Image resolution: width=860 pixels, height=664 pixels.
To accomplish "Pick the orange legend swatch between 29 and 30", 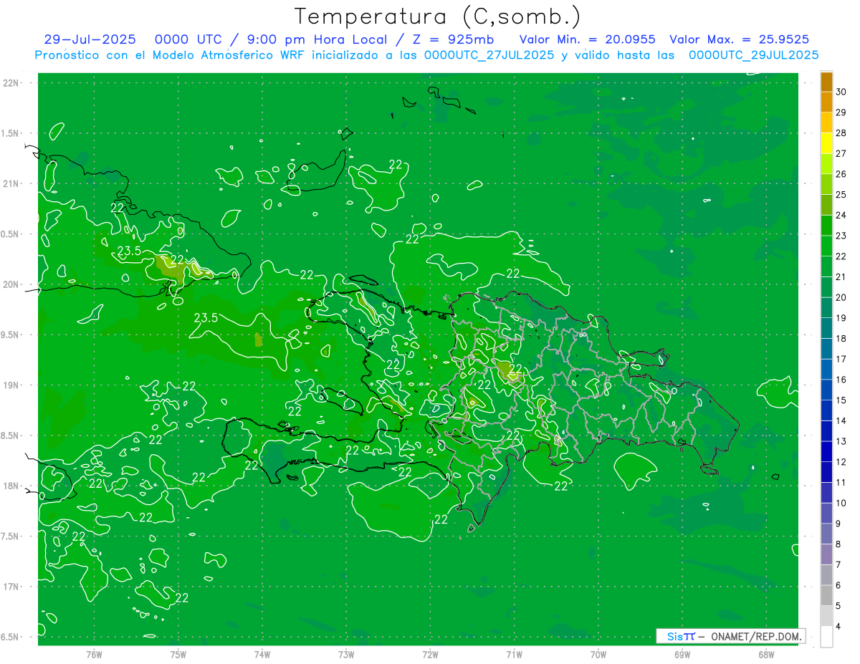I will click(x=826, y=102).
